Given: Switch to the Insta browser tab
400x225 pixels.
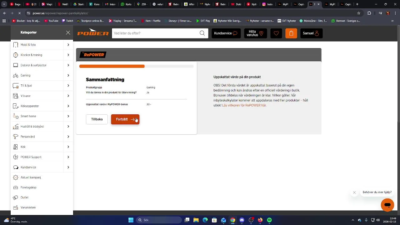Looking at the screenshot, I should pyautogui.click(x=268, y=4).
